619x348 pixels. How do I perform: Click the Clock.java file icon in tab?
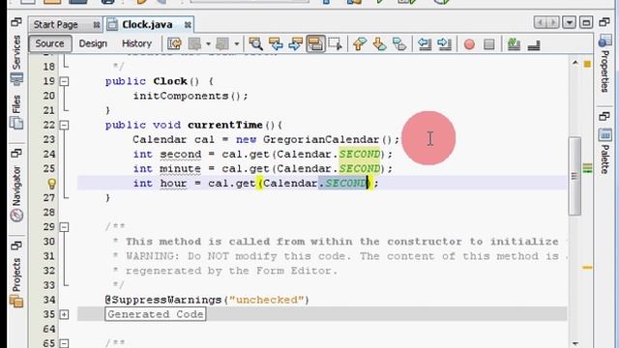(x=112, y=24)
